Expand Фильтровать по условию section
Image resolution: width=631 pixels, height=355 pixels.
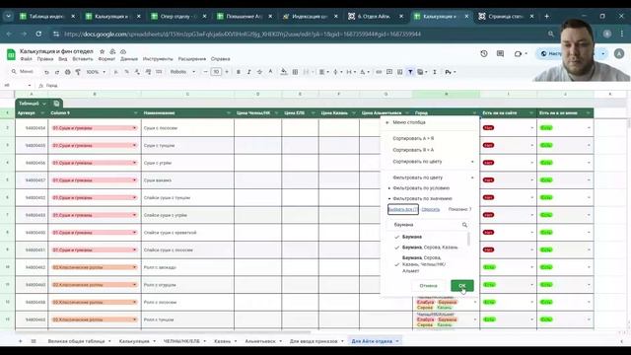click(421, 188)
